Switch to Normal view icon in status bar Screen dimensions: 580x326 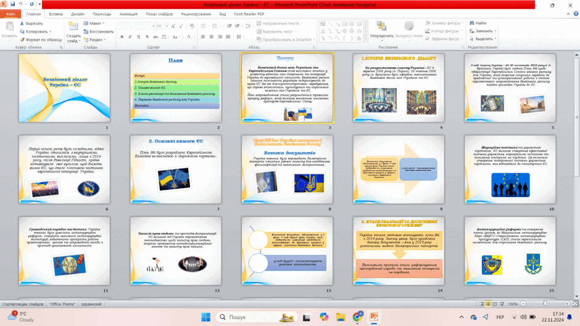(x=481, y=304)
